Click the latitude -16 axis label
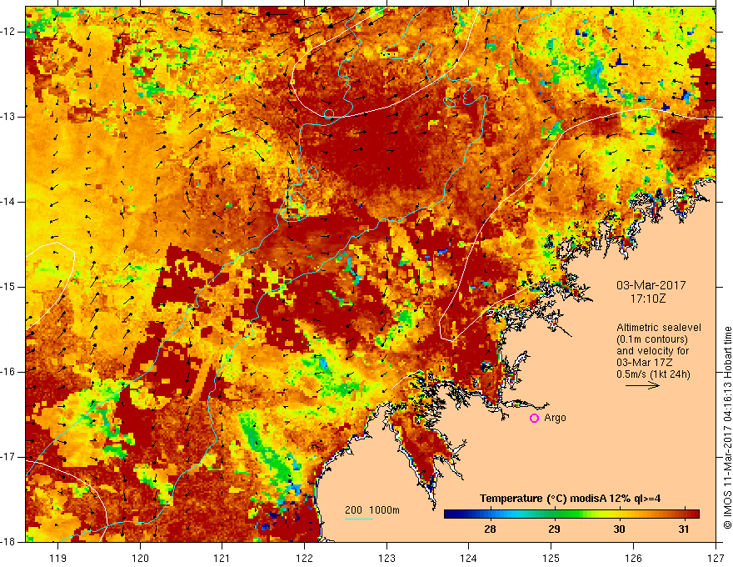Image resolution: width=733 pixels, height=567 pixels. (8, 372)
